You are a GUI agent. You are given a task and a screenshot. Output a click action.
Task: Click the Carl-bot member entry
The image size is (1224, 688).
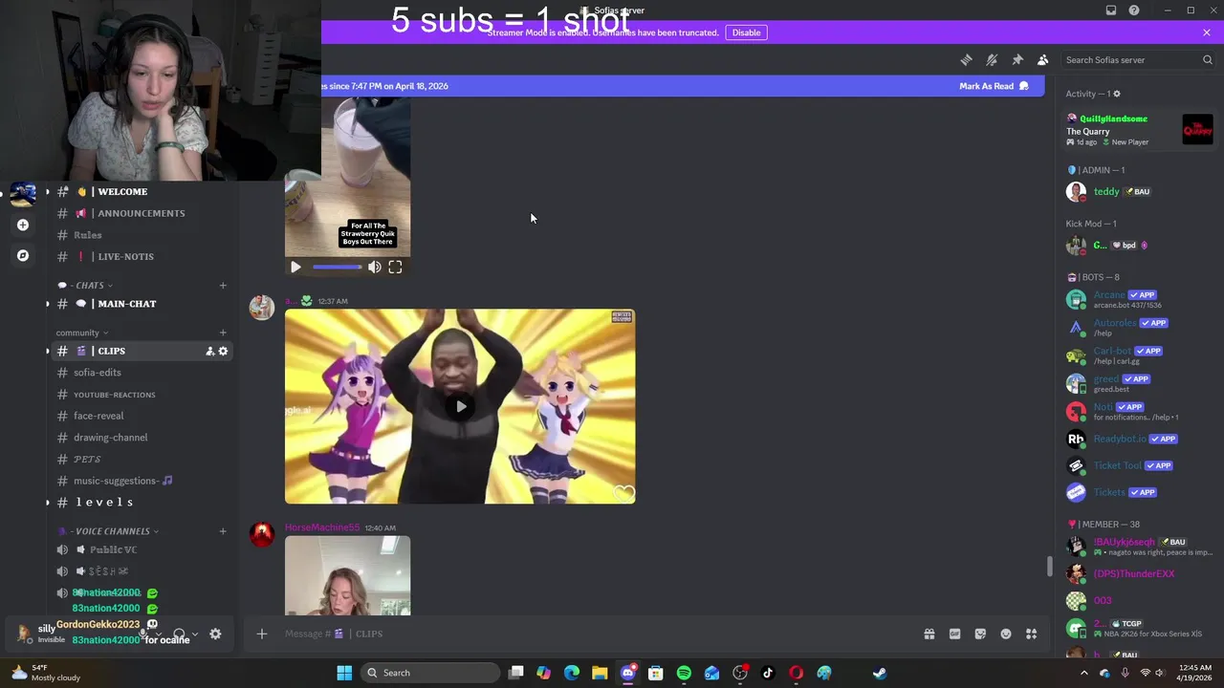[1138, 355]
